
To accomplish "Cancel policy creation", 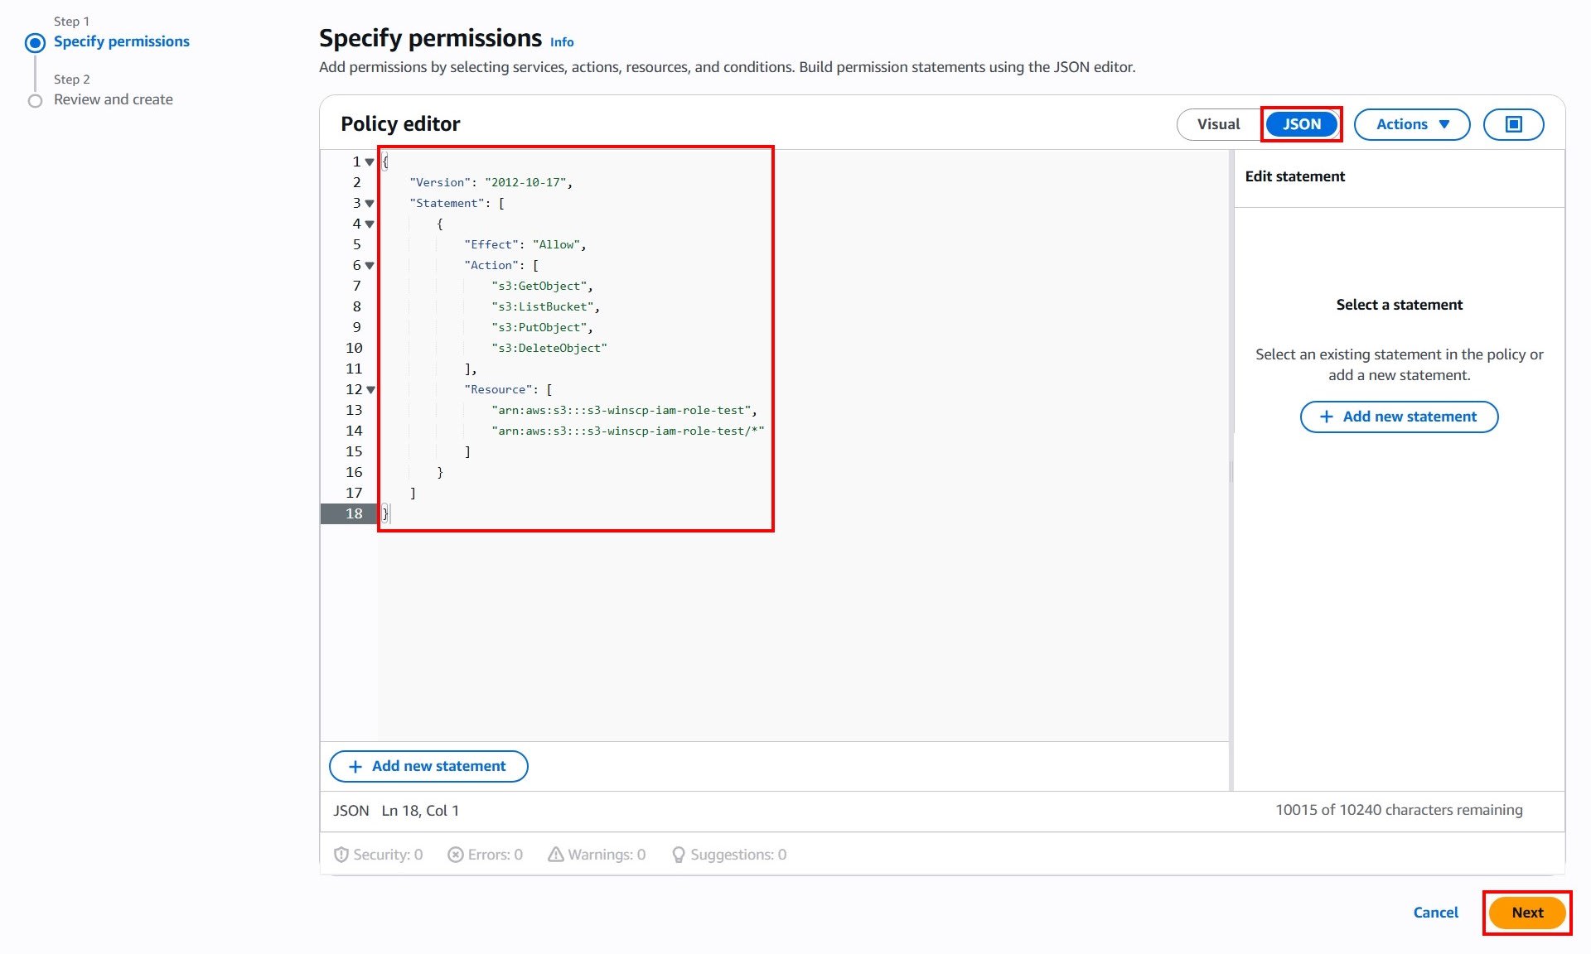I will point(1435,913).
